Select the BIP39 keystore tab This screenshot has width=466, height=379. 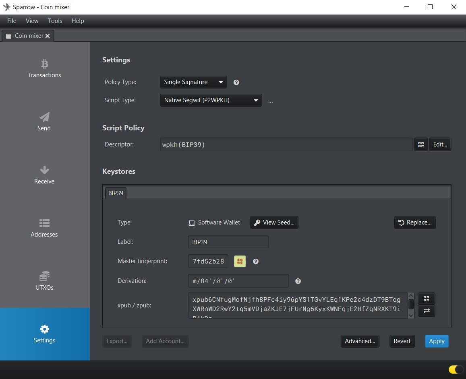(116, 193)
